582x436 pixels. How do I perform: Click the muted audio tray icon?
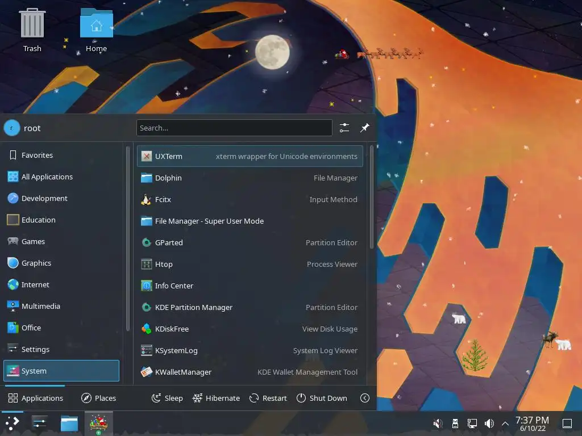click(438, 424)
